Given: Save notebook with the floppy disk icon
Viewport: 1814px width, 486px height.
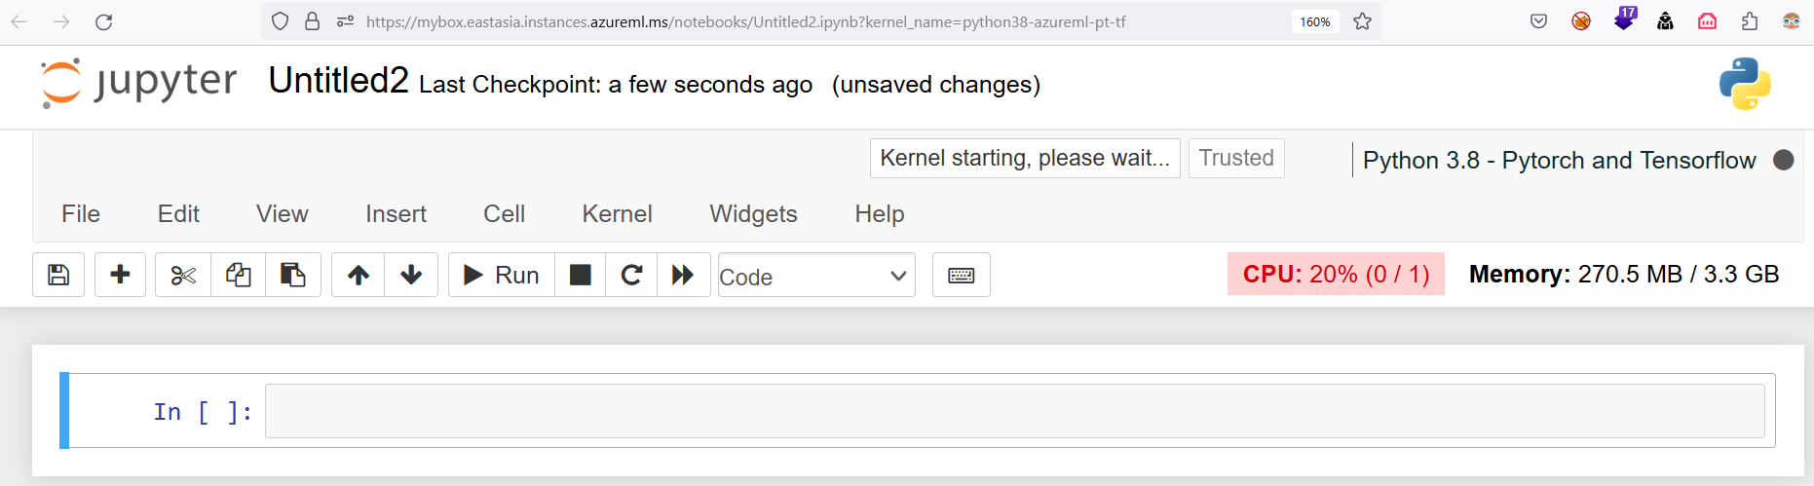Looking at the screenshot, I should coord(58,275).
